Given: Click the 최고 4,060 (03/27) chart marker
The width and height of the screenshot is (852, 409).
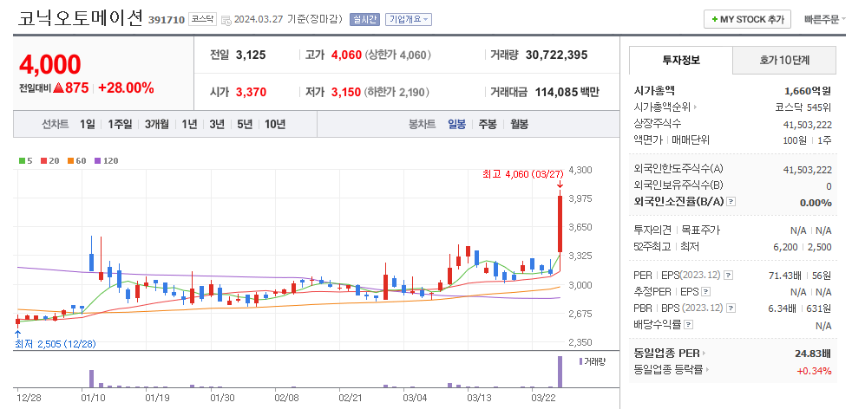Looking at the screenshot, I should point(522,174).
